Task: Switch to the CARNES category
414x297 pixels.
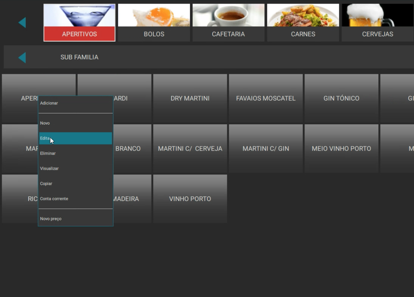Action: pyautogui.click(x=303, y=23)
